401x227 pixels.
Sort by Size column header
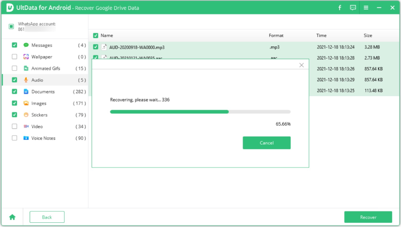click(x=368, y=36)
